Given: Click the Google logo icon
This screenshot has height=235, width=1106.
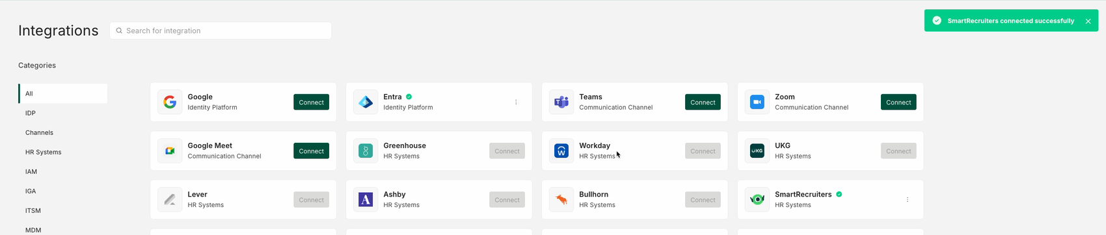Looking at the screenshot, I should 170,102.
